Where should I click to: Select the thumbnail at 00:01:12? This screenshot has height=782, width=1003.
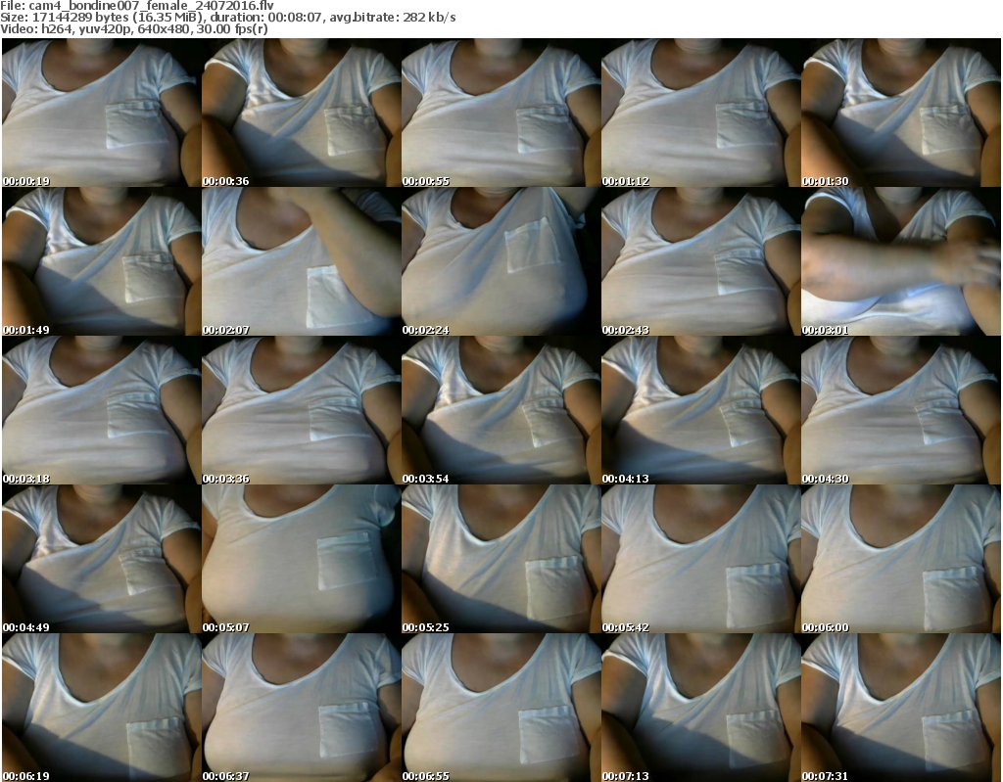click(x=700, y=113)
